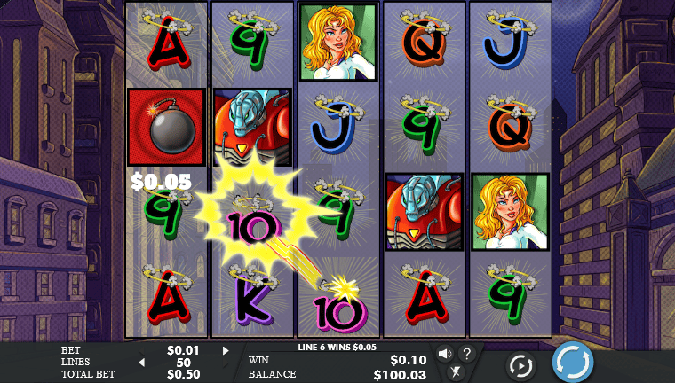This screenshot has width=675, height=383.
Task: Click the total bet value $0.50
Action: click(x=183, y=374)
